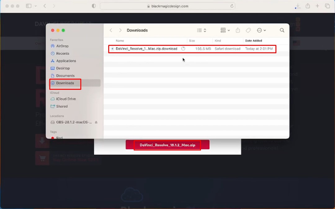Screen dimensions: 335x209
Task: Select AirDrop in the Finder sidebar
Action: [x=61, y=46]
